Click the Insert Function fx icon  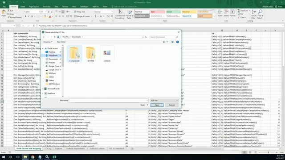click(34, 26)
